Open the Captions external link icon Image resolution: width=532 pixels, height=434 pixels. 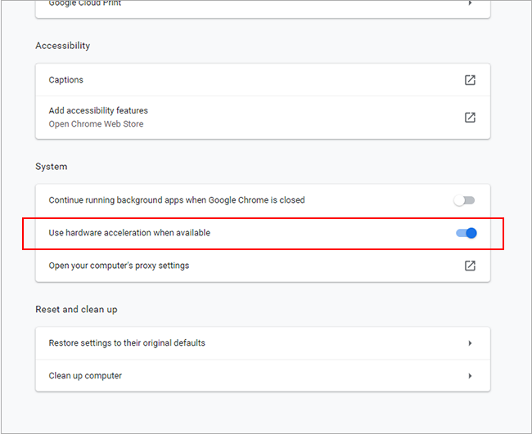click(x=470, y=80)
